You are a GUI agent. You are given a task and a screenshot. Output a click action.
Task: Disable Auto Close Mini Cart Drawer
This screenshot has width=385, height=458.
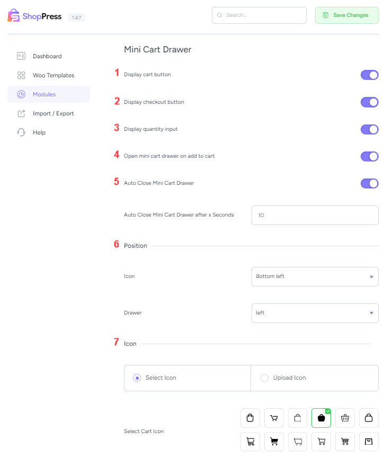[369, 183]
